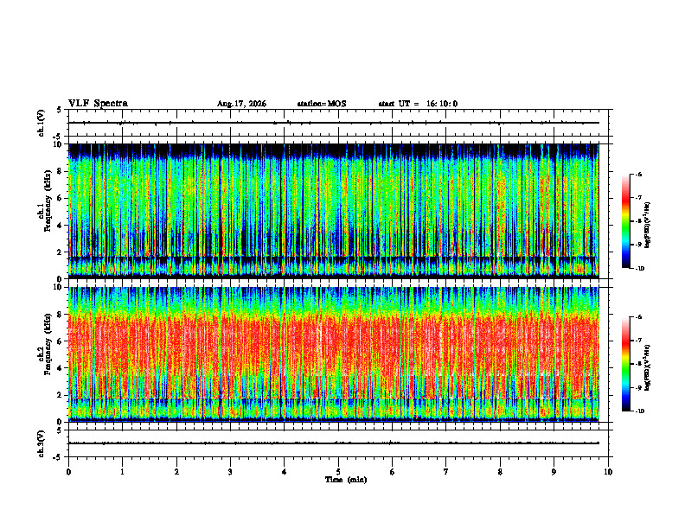
Task: Click the ch.2 spectrogram color bar
Action: coord(625,364)
